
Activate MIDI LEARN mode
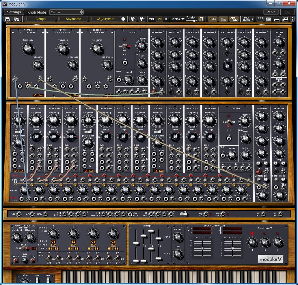point(247,19)
